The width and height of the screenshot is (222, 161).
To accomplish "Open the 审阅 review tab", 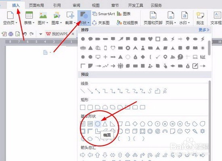I will pos(76,5).
